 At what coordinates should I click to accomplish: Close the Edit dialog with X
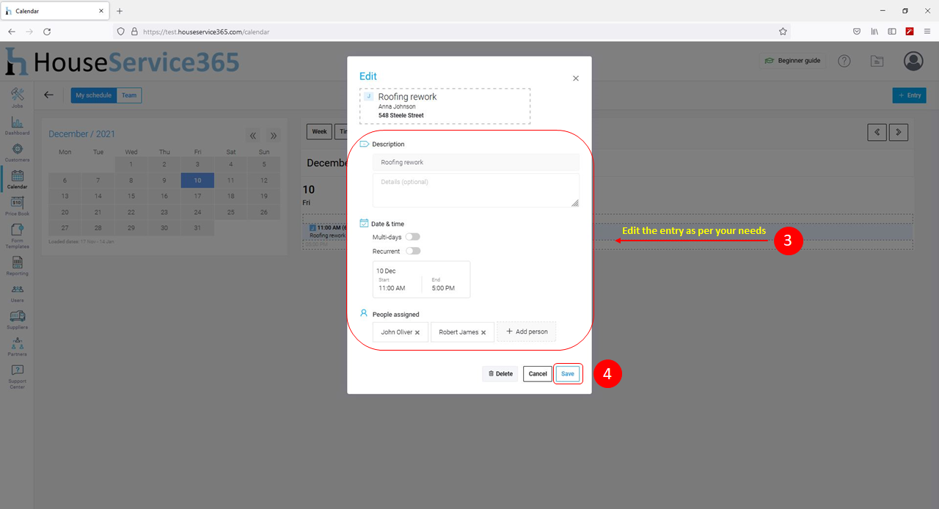click(x=576, y=78)
